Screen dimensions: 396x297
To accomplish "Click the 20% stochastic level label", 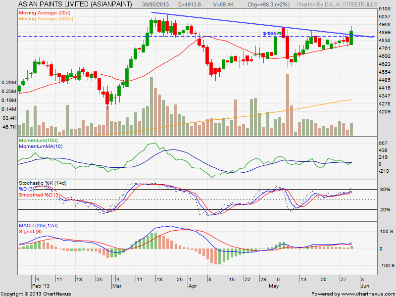I will (385, 210).
